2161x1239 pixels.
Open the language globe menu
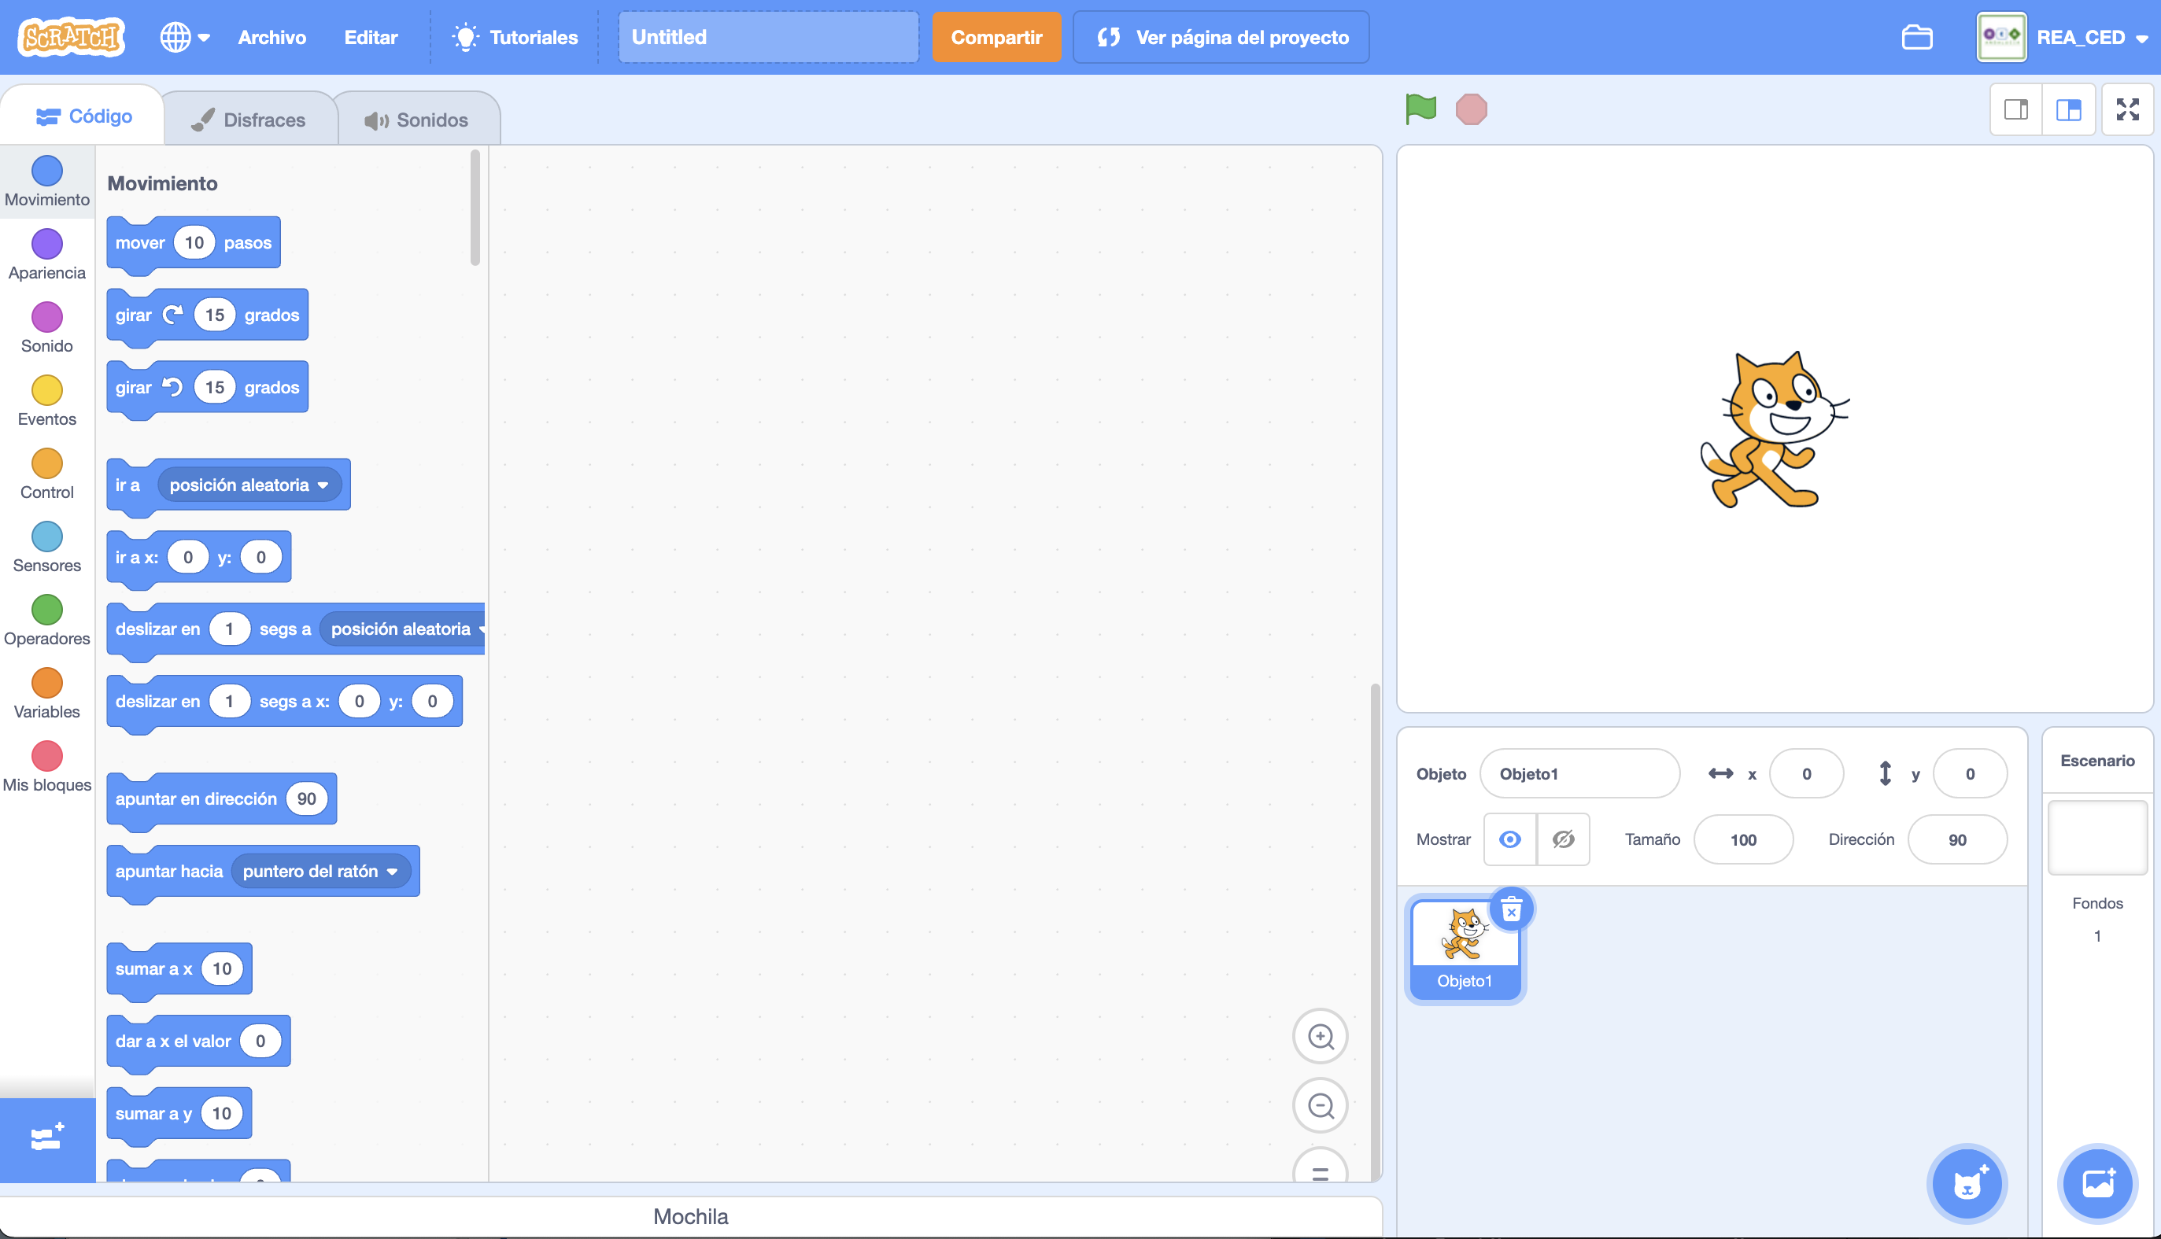click(x=185, y=38)
